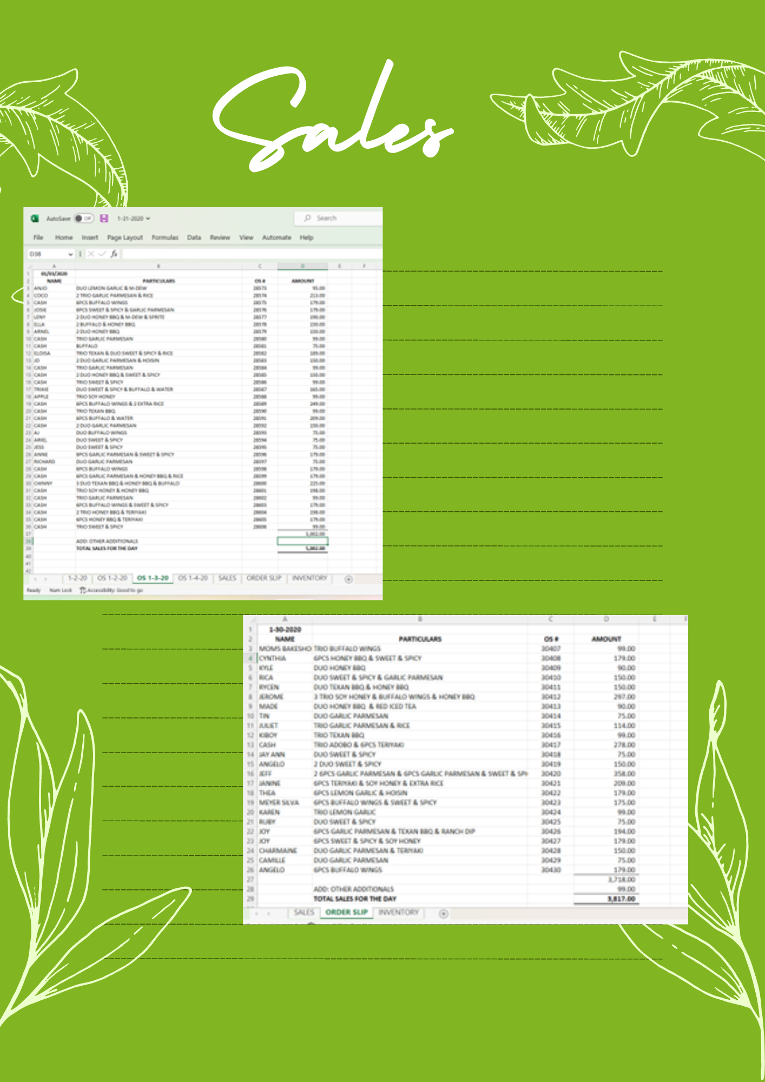Click PARTICULARS header in upper spreadsheet

[x=159, y=281]
